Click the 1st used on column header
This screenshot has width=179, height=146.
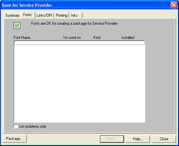(x=72, y=38)
